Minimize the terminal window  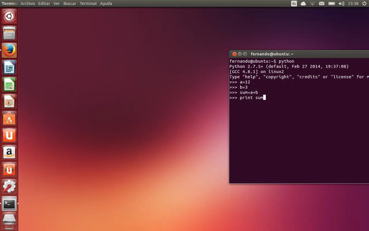[240, 54]
